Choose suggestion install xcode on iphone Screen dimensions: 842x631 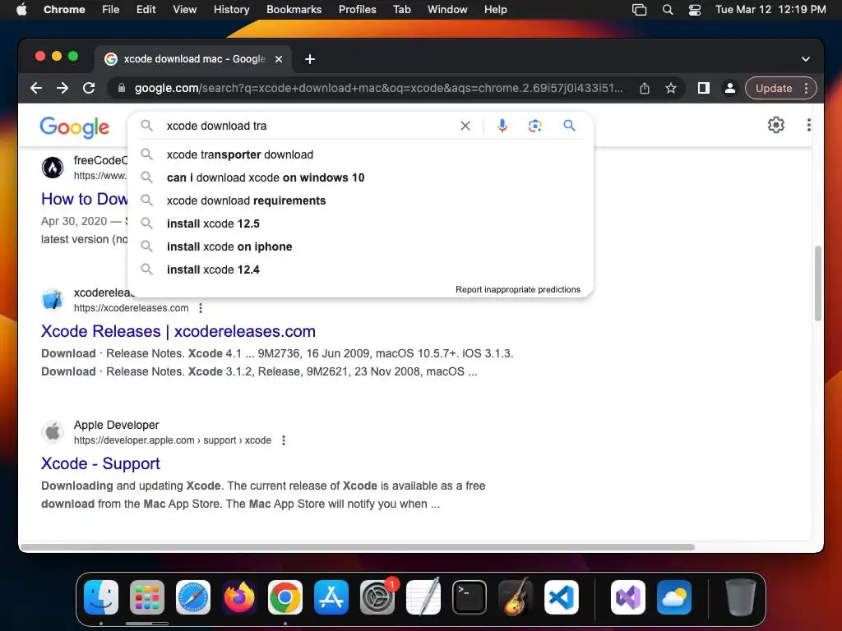tap(360, 246)
